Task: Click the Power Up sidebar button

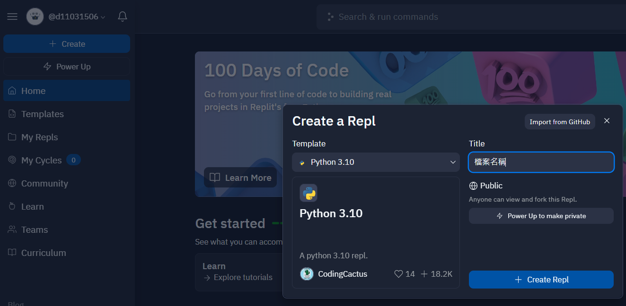Action: click(67, 67)
